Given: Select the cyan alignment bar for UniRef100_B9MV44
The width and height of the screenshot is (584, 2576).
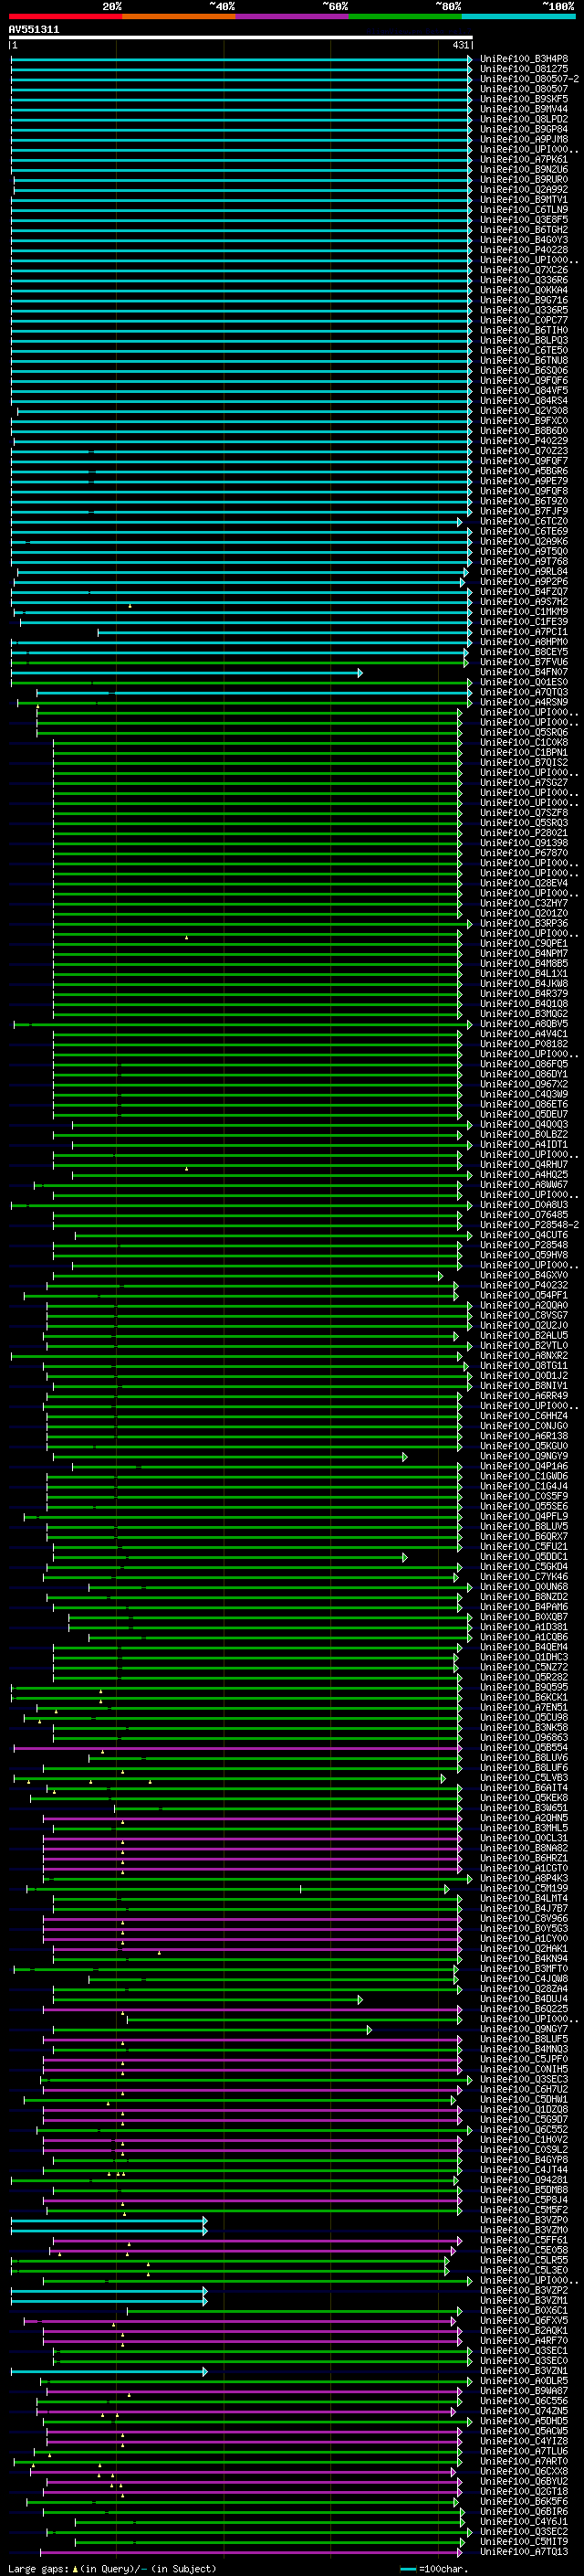Looking at the screenshot, I should (x=241, y=109).
